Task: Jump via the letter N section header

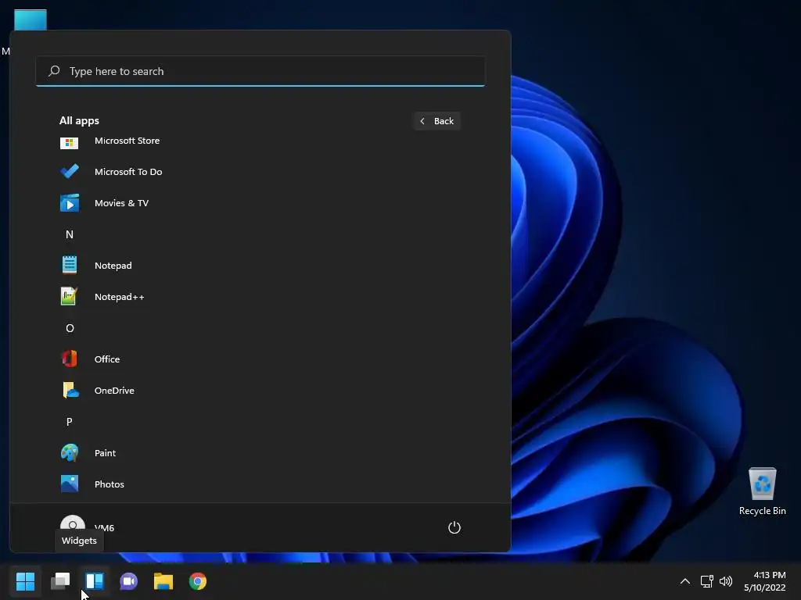Action: pos(70,234)
